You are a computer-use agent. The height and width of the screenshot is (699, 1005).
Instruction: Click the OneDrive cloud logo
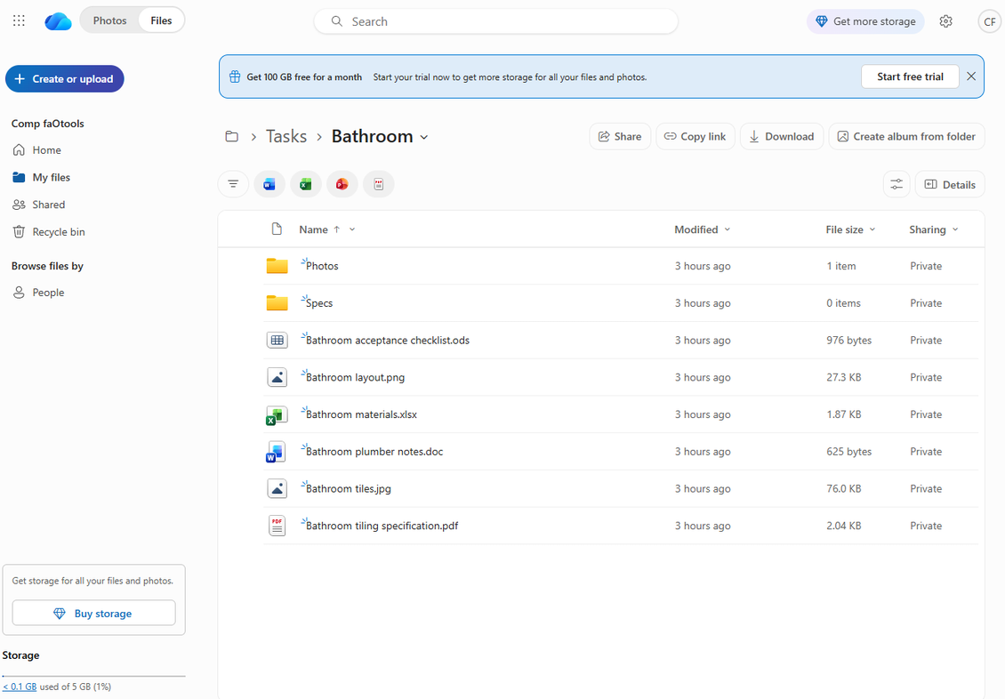58,21
